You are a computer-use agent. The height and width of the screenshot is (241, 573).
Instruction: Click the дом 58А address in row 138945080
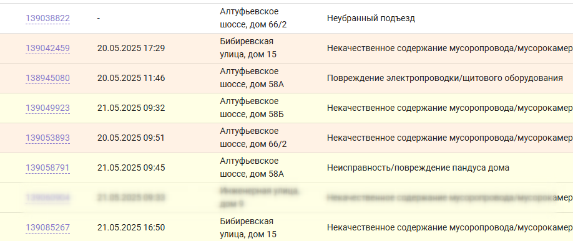tap(252, 78)
